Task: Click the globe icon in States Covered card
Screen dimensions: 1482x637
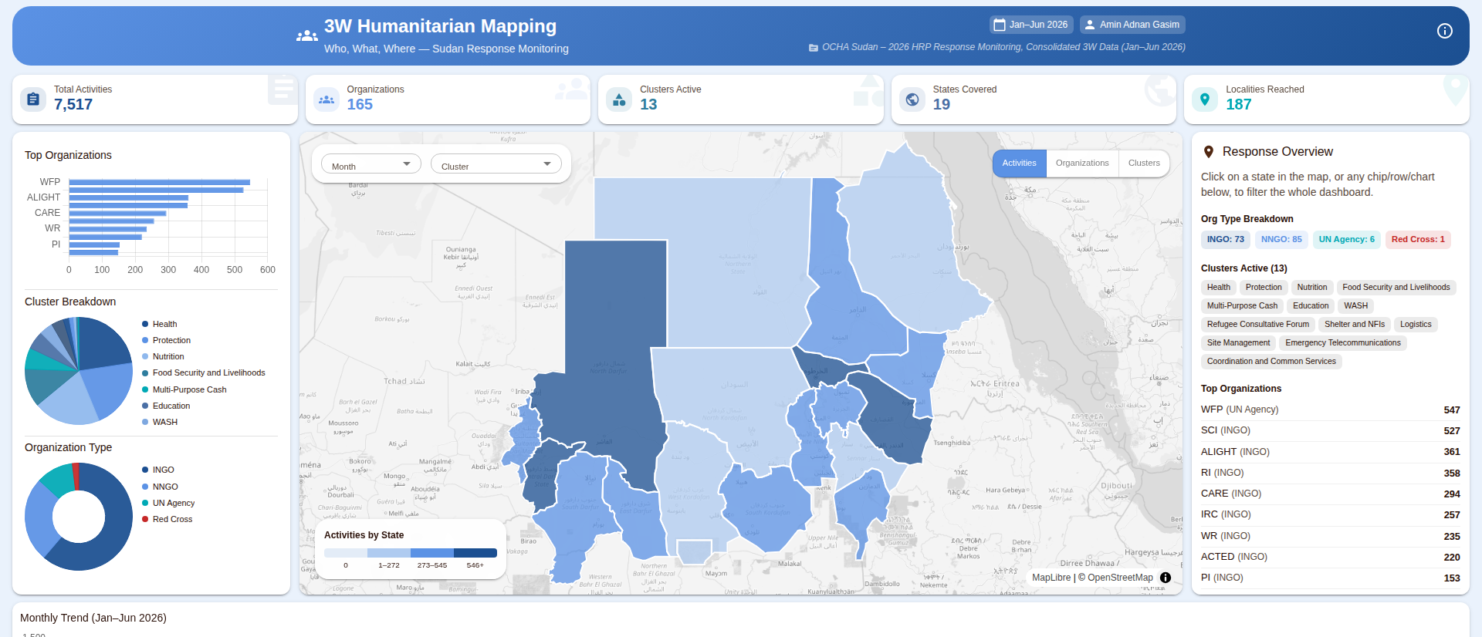Action: (912, 99)
